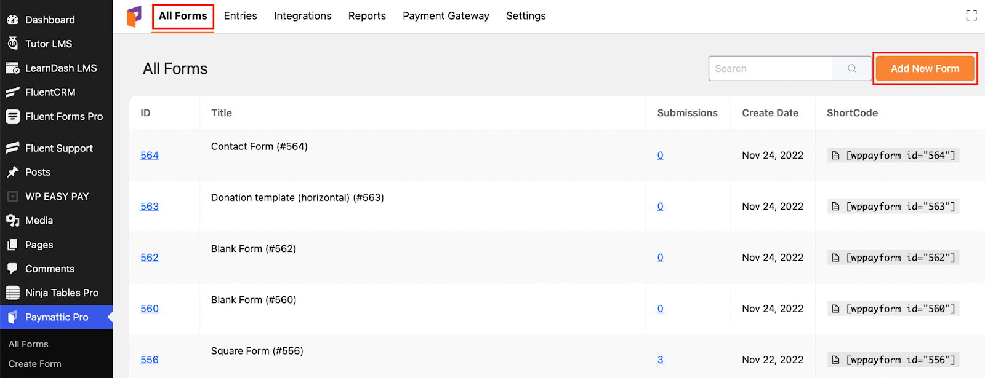
Task: Open the Payment Gateway tab
Action: pos(446,16)
